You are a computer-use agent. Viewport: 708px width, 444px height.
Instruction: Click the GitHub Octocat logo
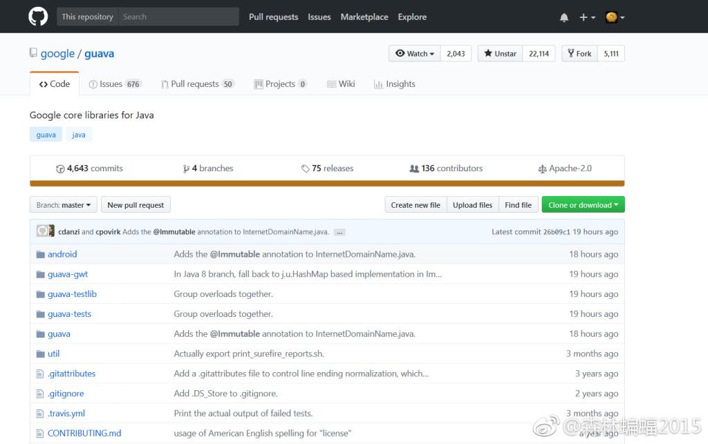click(38, 17)
